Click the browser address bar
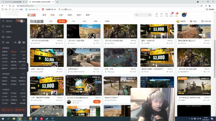This screenshot has width=216, height=121. pyautogui.click(x=109, y=6)
